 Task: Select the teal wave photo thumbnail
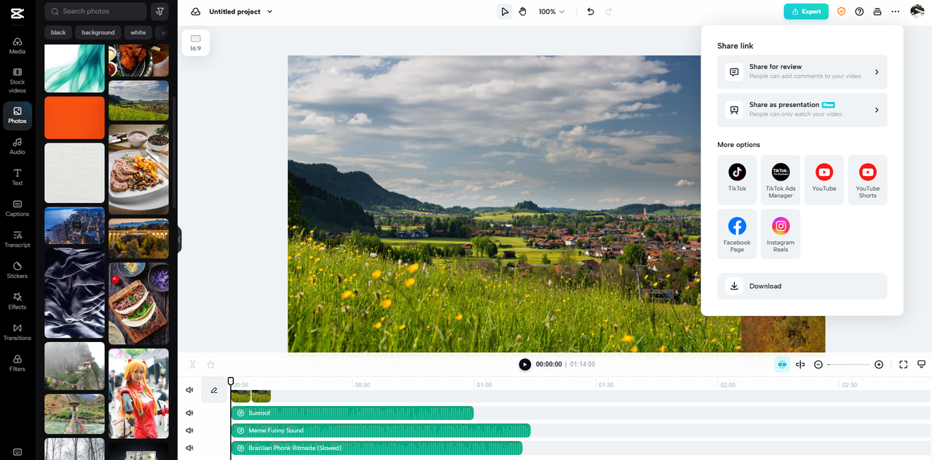[x=74, y=68]
